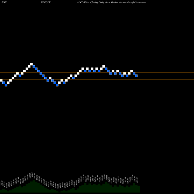Click the 'Closing Daily data' header text

[100, 2]
